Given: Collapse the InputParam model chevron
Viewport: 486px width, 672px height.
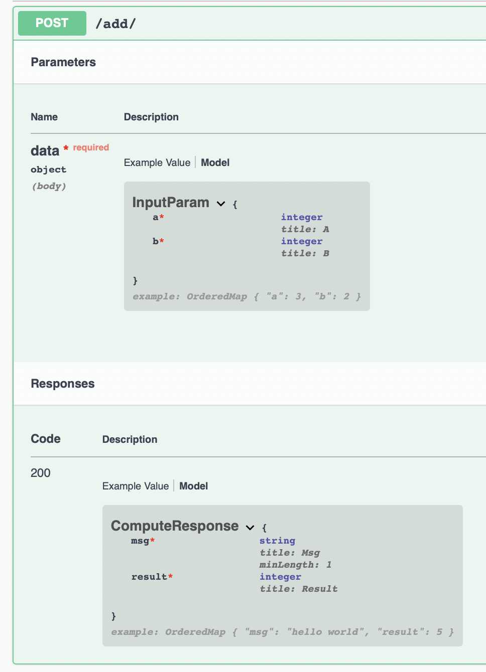Looking at the screenshot, I should coord(221,204).
